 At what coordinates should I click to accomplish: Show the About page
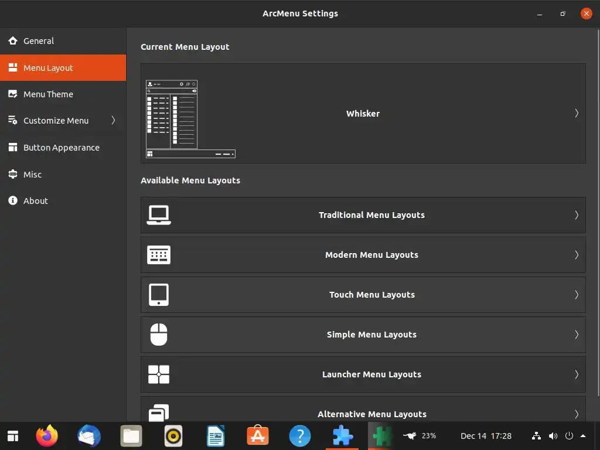pyautogui.click(x=63, y=200)
